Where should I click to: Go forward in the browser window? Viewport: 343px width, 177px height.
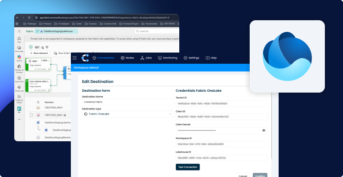tap(23, 18)
